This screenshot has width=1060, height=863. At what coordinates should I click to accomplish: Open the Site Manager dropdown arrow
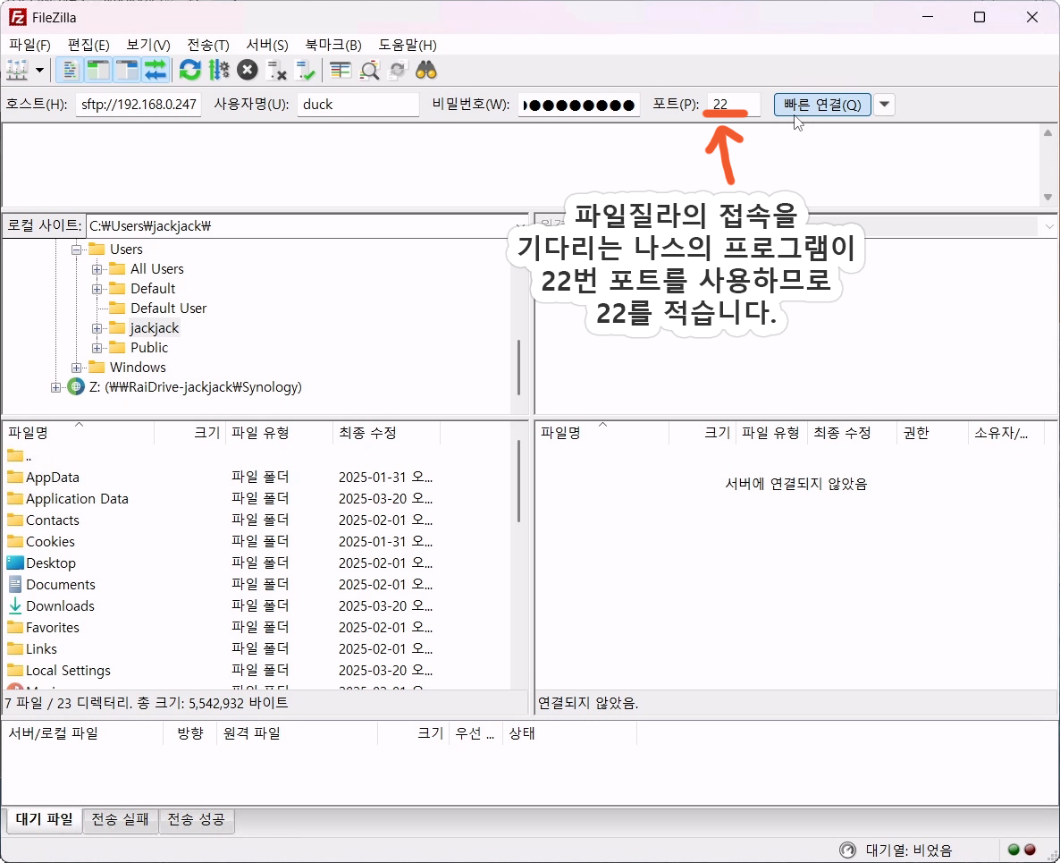[x=40, y=70]
